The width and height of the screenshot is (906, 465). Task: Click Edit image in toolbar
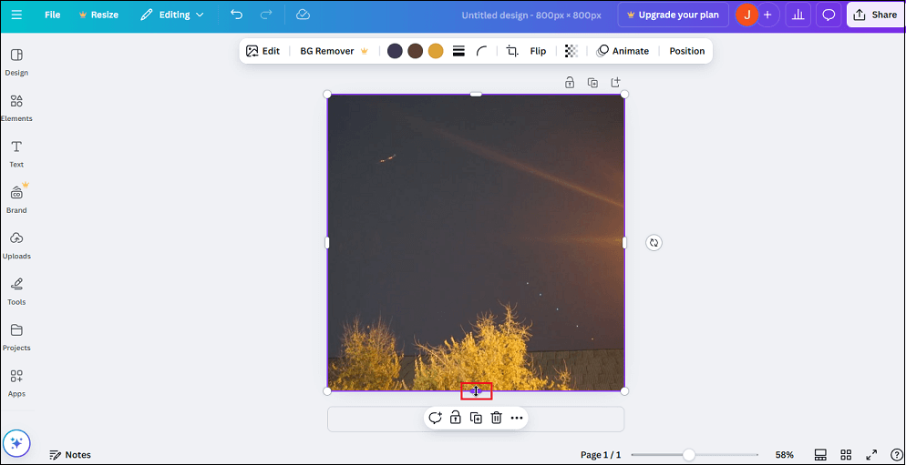(x=263, y=51)
